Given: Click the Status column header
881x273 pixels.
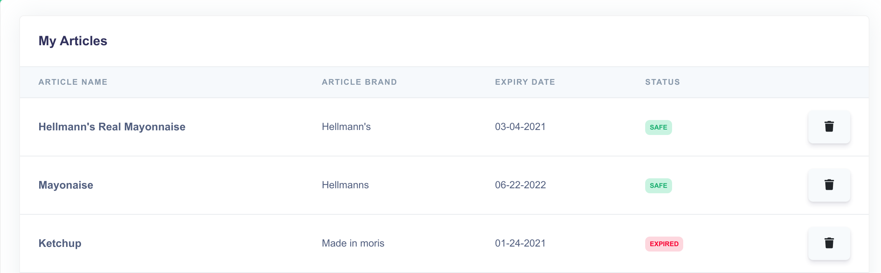Looking at the screenshot, I should (x=662, y=82).
